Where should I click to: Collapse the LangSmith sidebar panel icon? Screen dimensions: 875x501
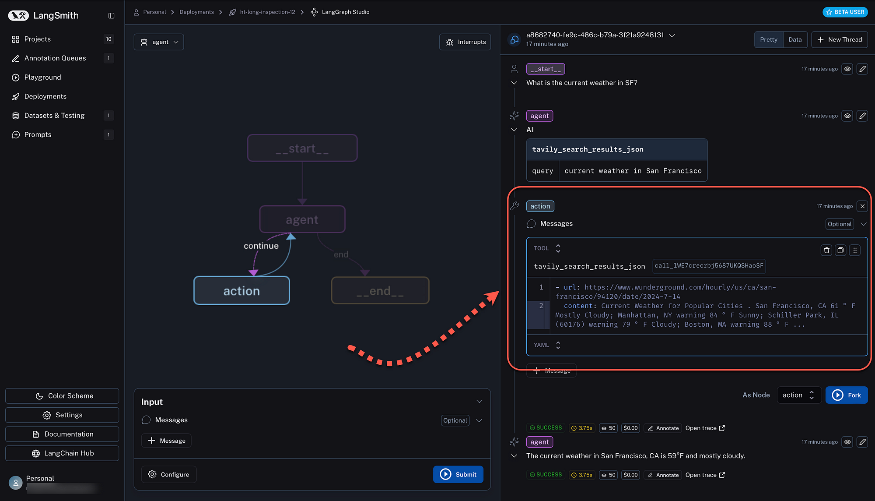click(x=111, y=16)
